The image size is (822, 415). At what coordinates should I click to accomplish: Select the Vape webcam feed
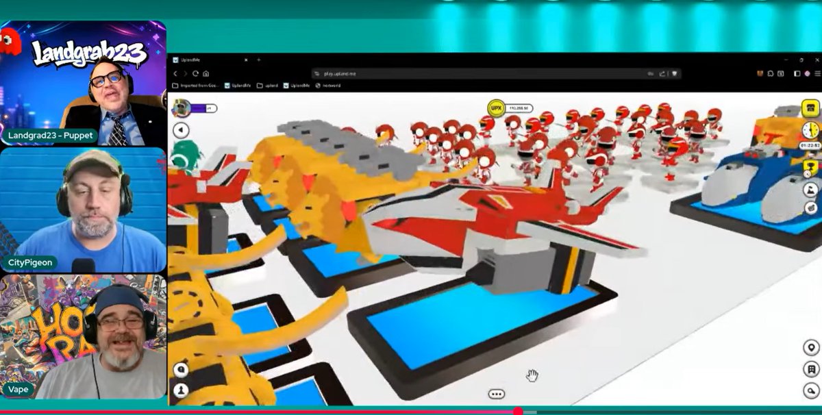coord(83,337)
